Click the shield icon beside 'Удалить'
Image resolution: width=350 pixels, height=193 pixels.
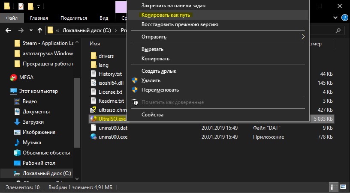tap(135, 80)
